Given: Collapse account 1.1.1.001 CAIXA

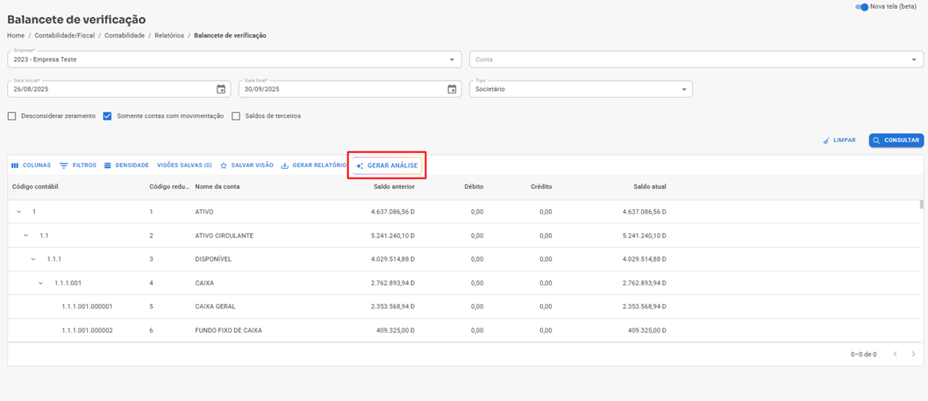Looking at the screenshot, I should click(x=41, y=283).
